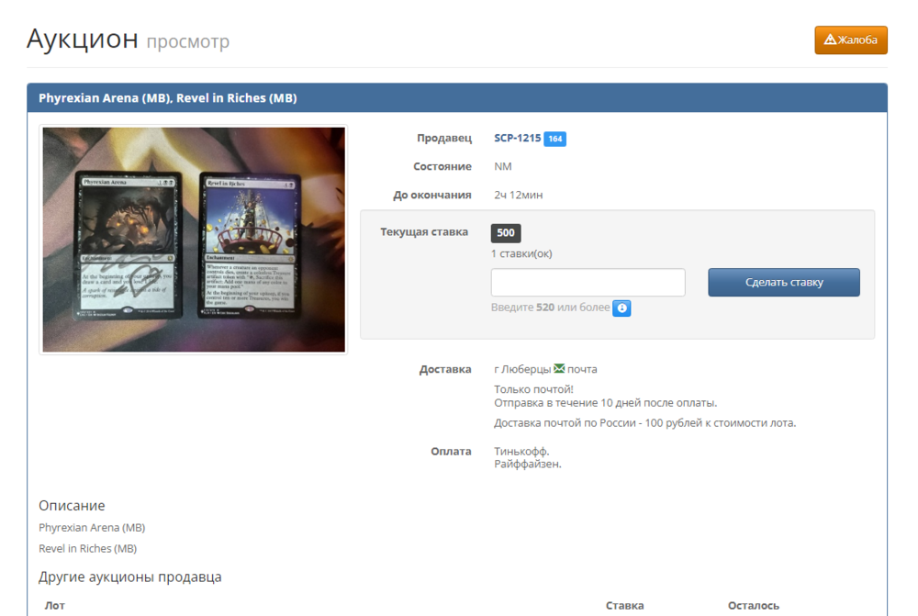Click the blue info icon near minimum bid
This screenshot has width=918, height=616.
coord(621,308)
